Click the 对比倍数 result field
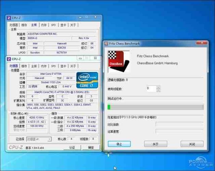Viewport: 215px width, 171px height. pos(179,124)
